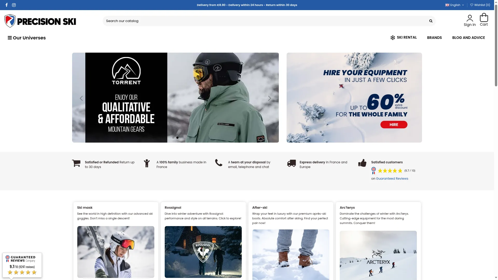Click the thumbs-up satisfied customers icon
Image resolution: width=498 pixels, height=280 pixels.
tap(362, 163)
